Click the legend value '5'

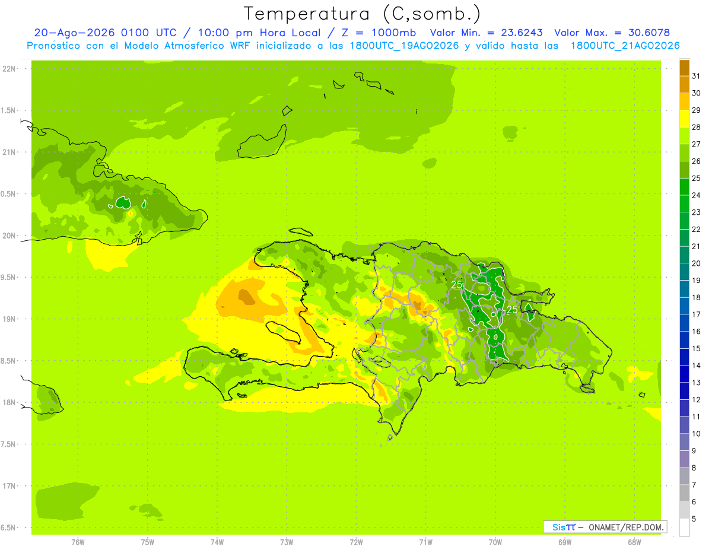click(694, 519)
